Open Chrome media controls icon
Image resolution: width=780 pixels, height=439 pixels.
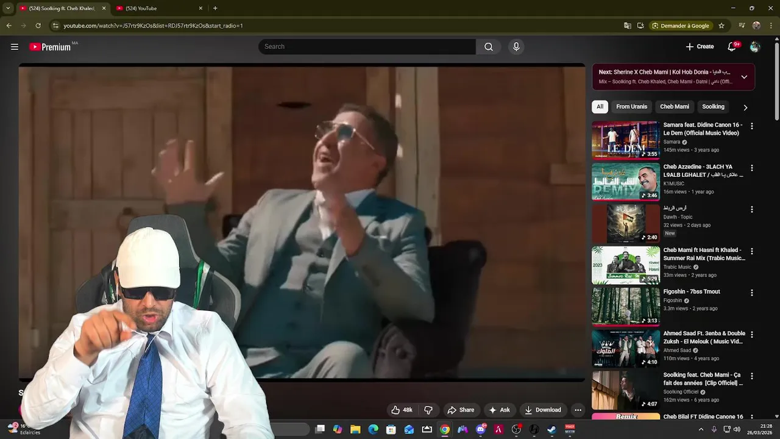pos(742,26)
